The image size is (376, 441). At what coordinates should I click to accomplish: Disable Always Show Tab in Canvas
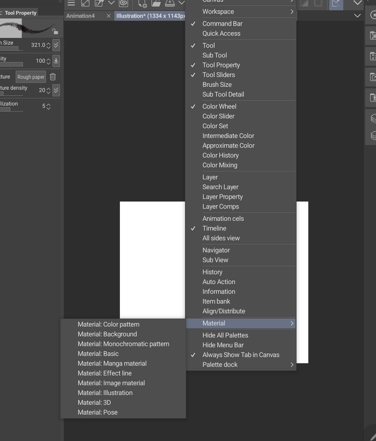[x=240, y=355]
